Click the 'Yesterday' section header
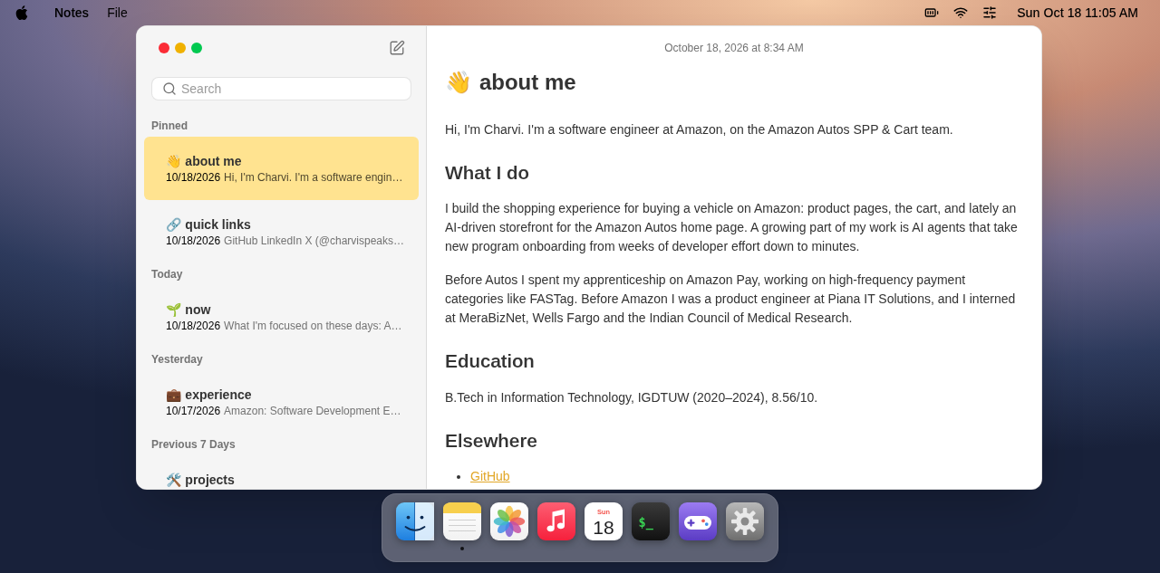The width and height of the screenshot is (1160, 573). click(x=177, y=359)
